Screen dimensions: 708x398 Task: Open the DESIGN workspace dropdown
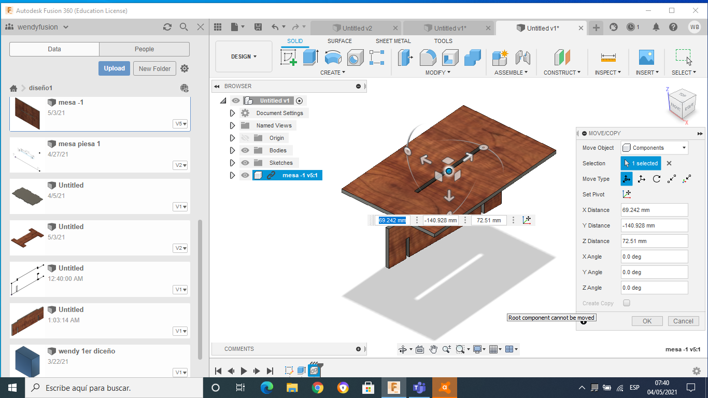click(x=244, y=56)
